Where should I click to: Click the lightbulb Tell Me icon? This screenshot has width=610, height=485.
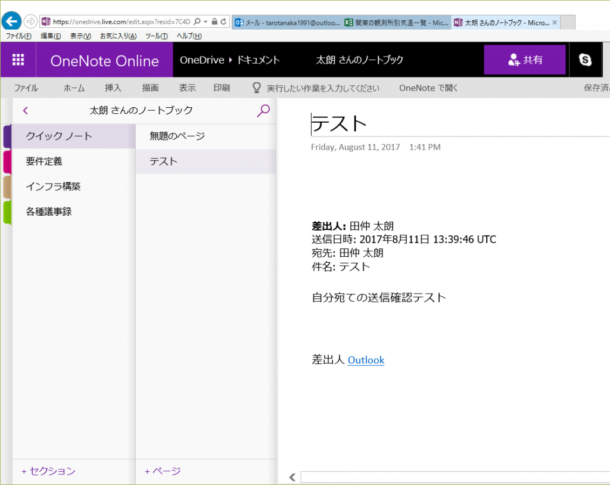click(256, 88)
